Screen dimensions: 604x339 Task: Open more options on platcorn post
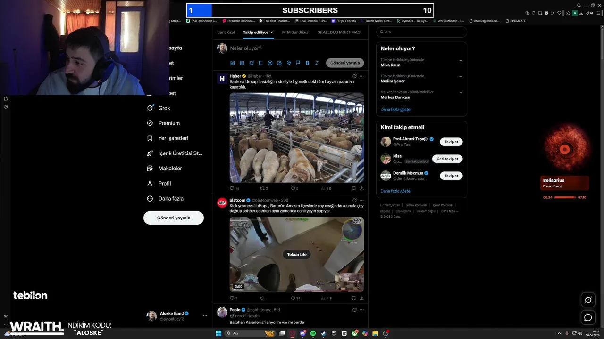[362, 200]
